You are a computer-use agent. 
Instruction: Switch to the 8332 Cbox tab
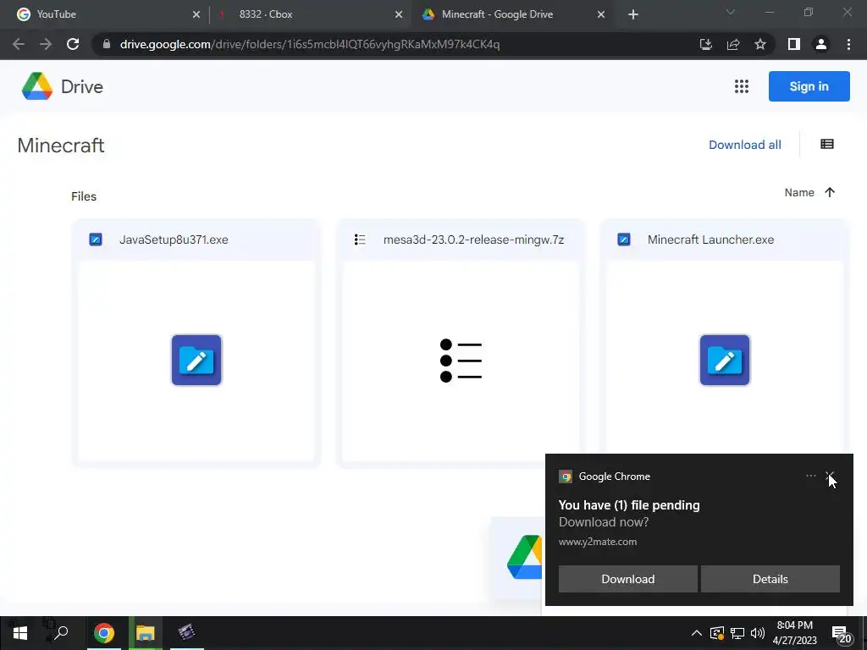click(x=311, y=14)
